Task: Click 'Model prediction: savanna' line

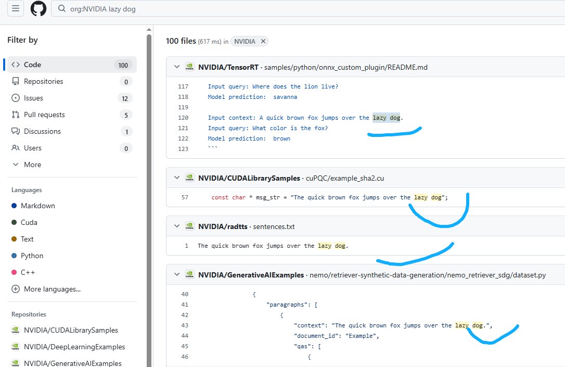Action: click(x=252, y=97)
